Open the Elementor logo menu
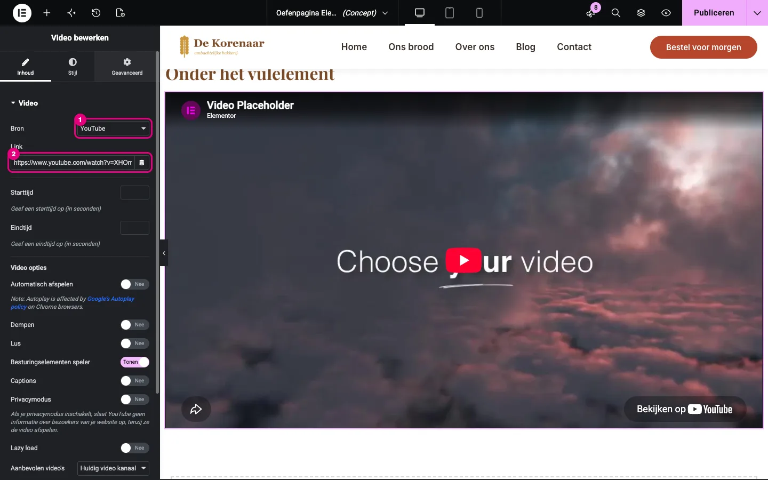Screen dimensions: 768x480 pos(22,13)
